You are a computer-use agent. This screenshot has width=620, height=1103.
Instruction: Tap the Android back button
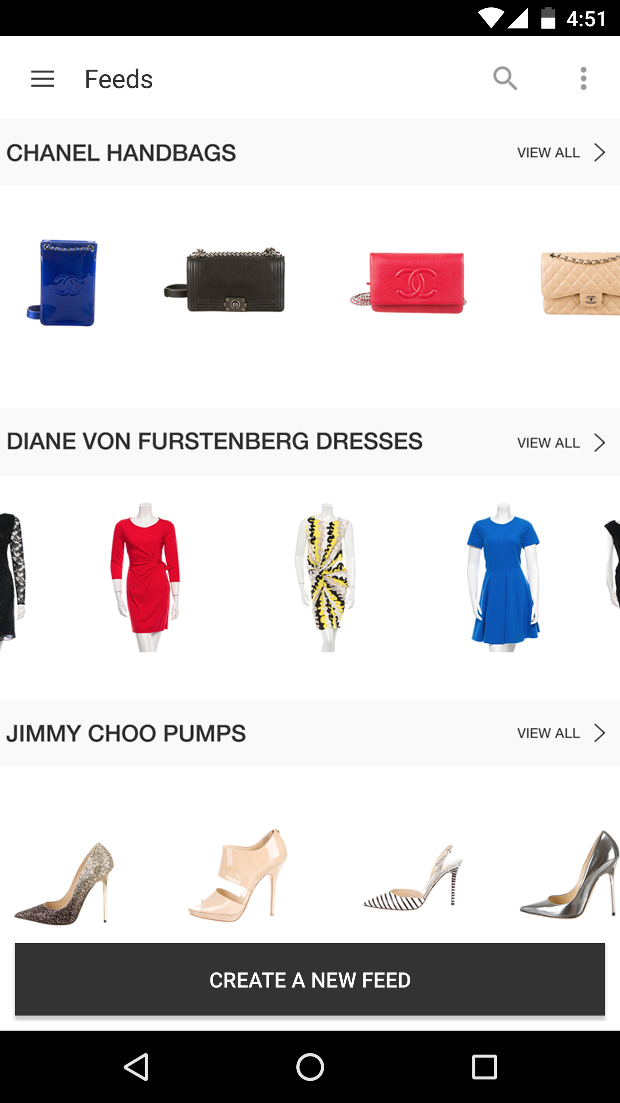[x=136, y=1067]
